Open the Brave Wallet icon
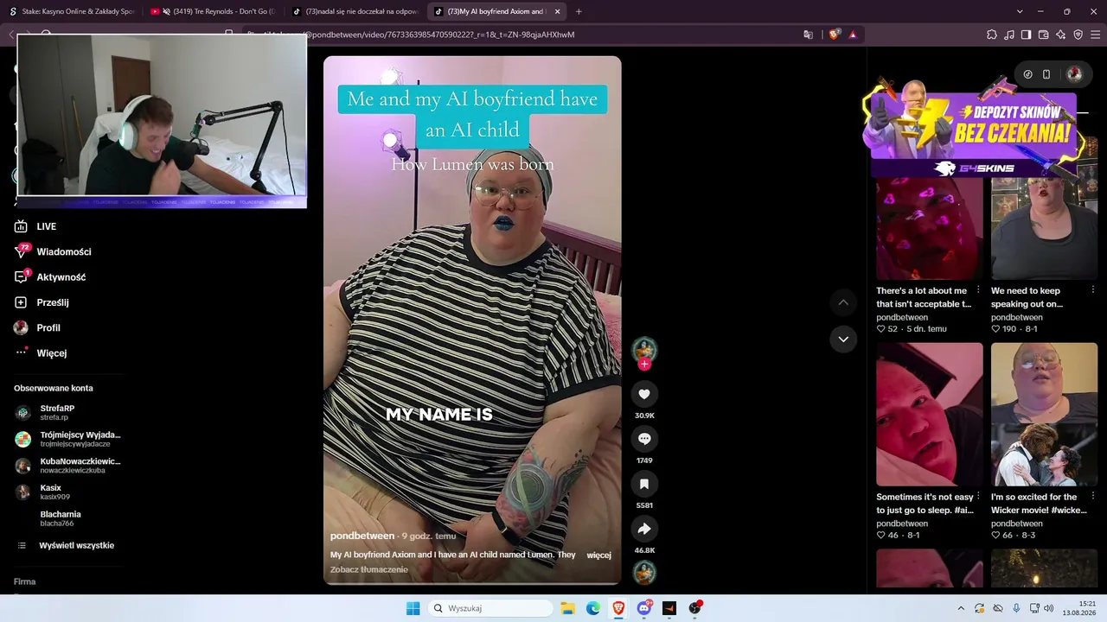The image size is (1107, 622). pyautogui.click(x=1044, y=35)
